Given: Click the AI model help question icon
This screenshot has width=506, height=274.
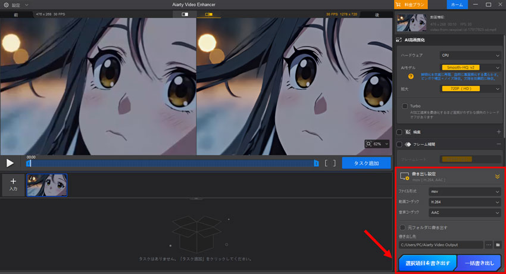Looking at the screenshot, I should click(x=411, y=76).
